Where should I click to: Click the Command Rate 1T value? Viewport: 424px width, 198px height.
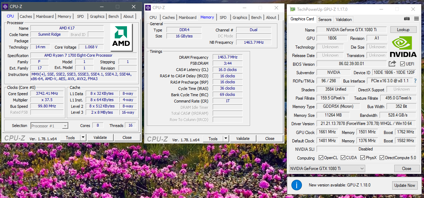(227, 101)
